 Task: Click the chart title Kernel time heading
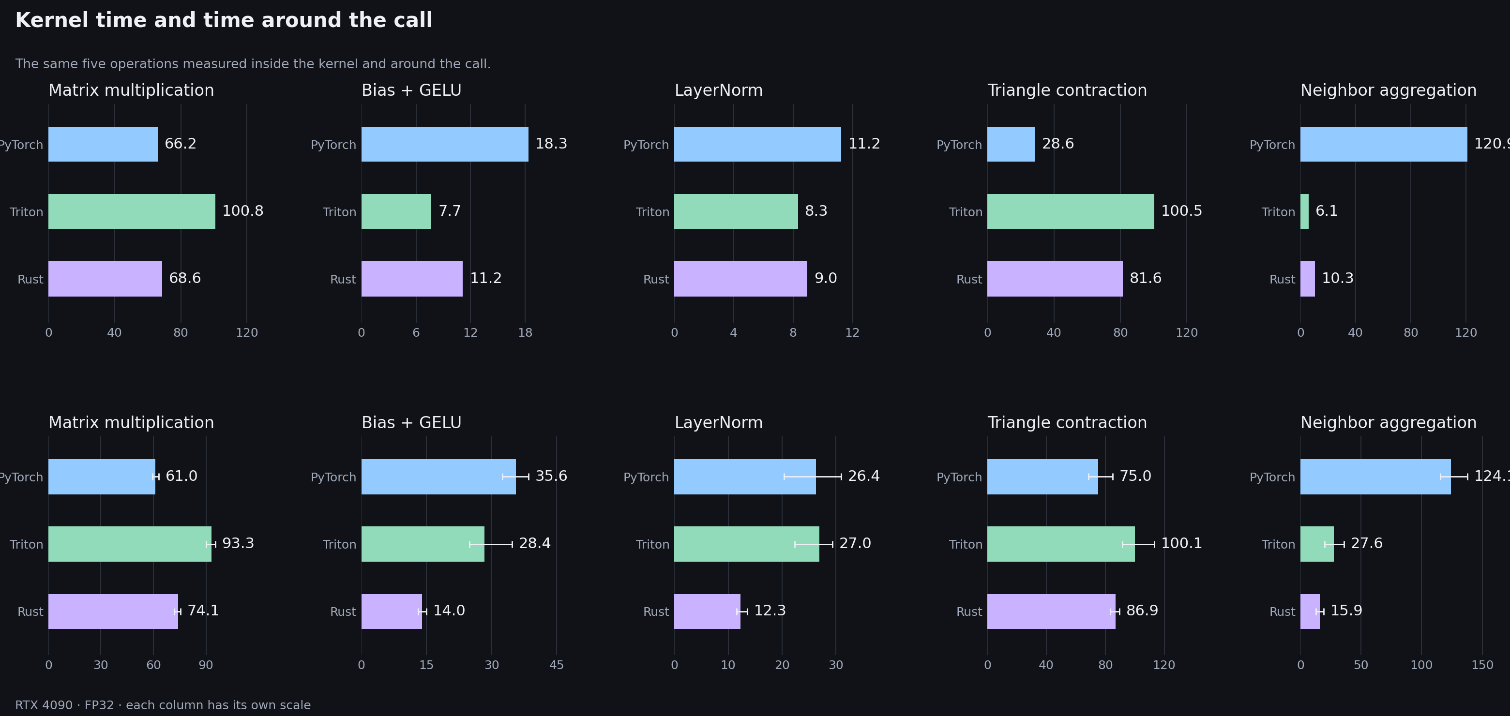click(224, 20)
